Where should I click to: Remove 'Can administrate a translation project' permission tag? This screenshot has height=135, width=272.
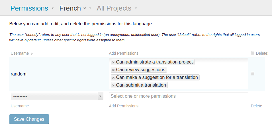tap(113, 62)
